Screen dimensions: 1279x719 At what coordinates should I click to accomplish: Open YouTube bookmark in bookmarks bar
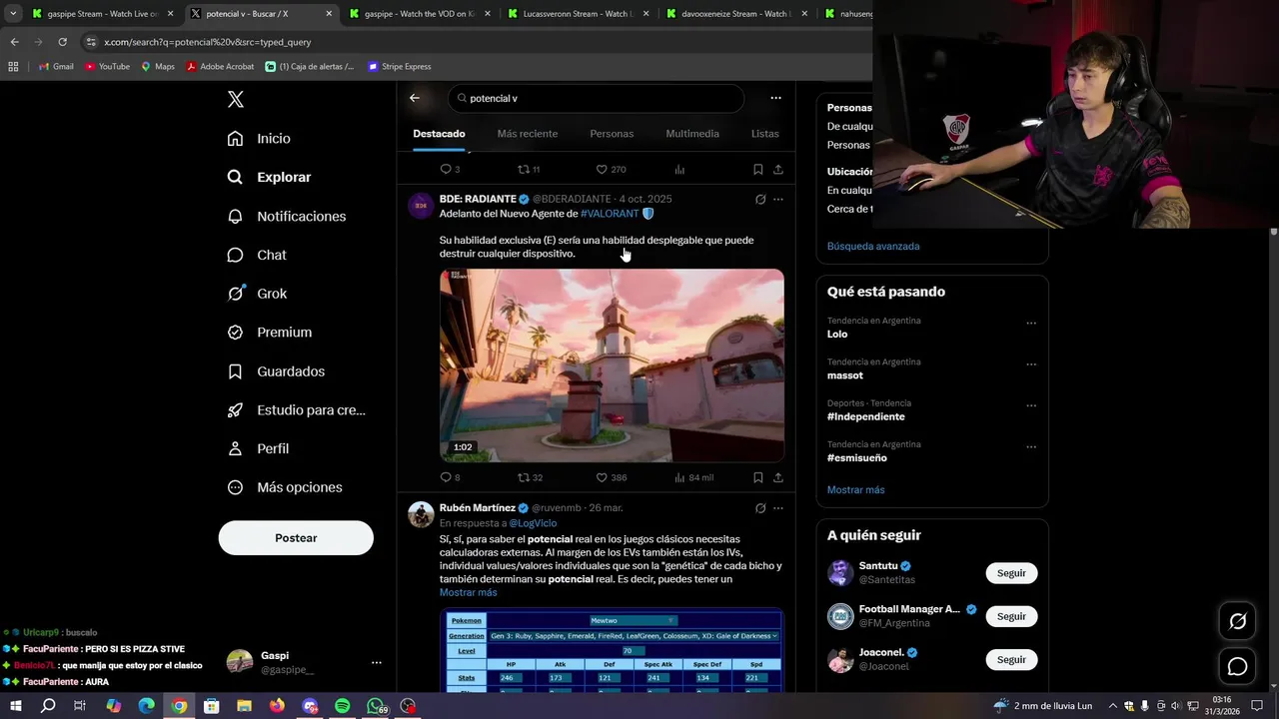tap(107, 66)
